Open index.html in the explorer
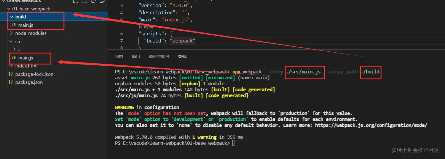Image resolution: width=445 pixels, height=159 pixels. point(26,66)
